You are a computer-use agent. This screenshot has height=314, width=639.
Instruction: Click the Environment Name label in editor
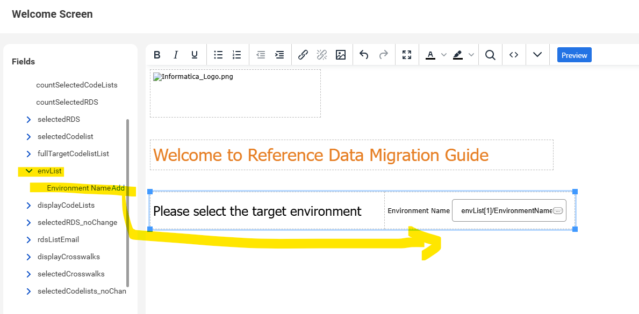point(419,210)
